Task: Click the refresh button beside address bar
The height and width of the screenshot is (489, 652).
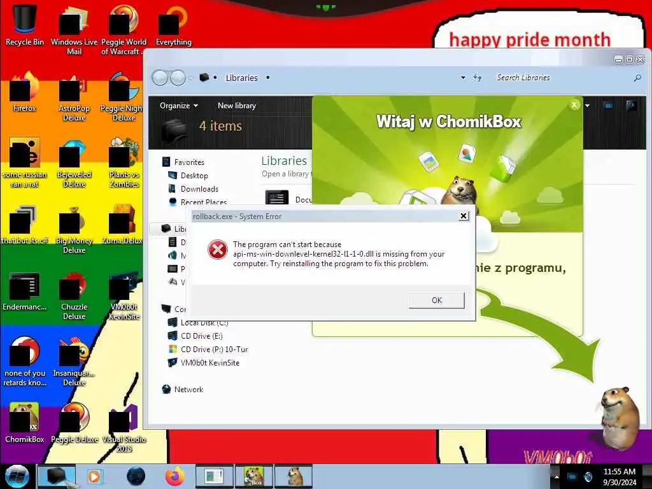Action: [x=478, y=78]
